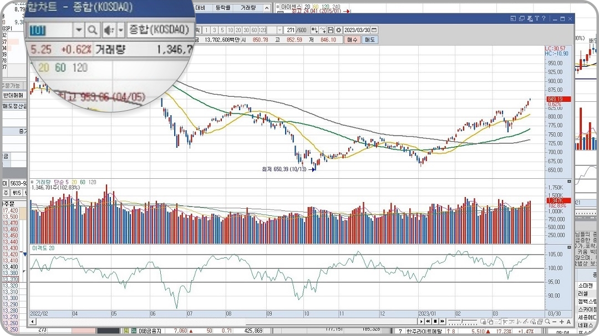Click the dashed grid lines icon

[498, 322]
